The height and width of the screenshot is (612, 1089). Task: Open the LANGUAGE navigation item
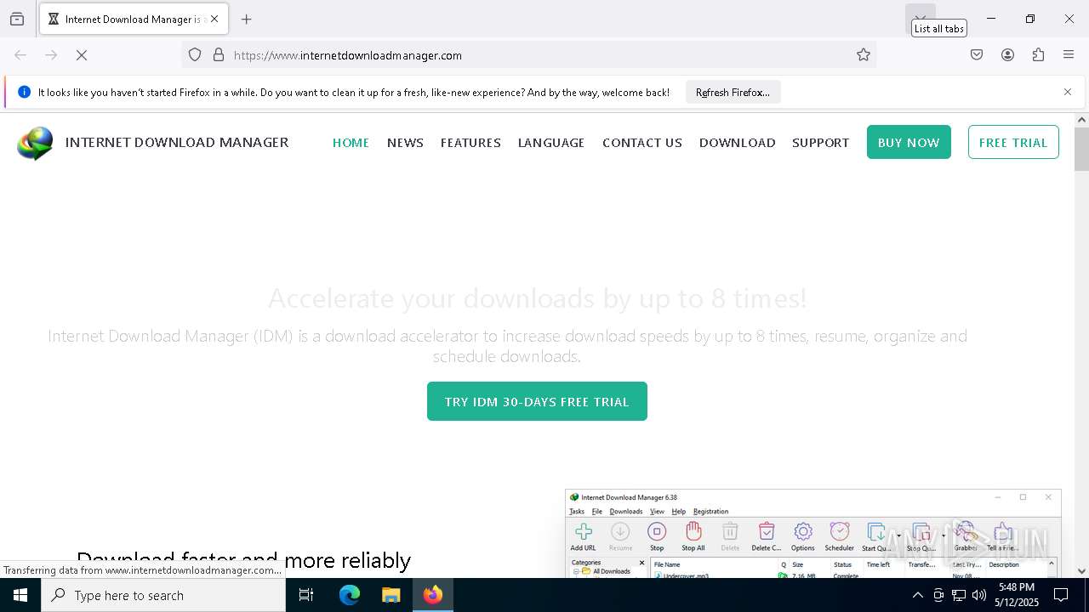[551, 143]
